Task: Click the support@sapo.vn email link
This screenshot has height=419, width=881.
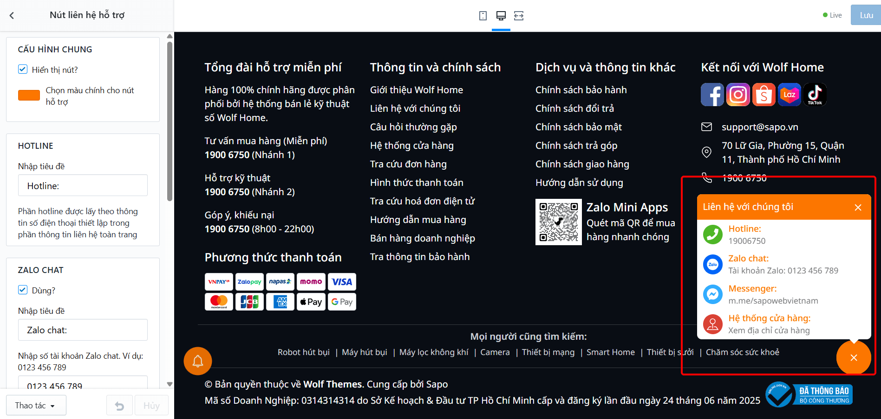Action: point(760,127)
